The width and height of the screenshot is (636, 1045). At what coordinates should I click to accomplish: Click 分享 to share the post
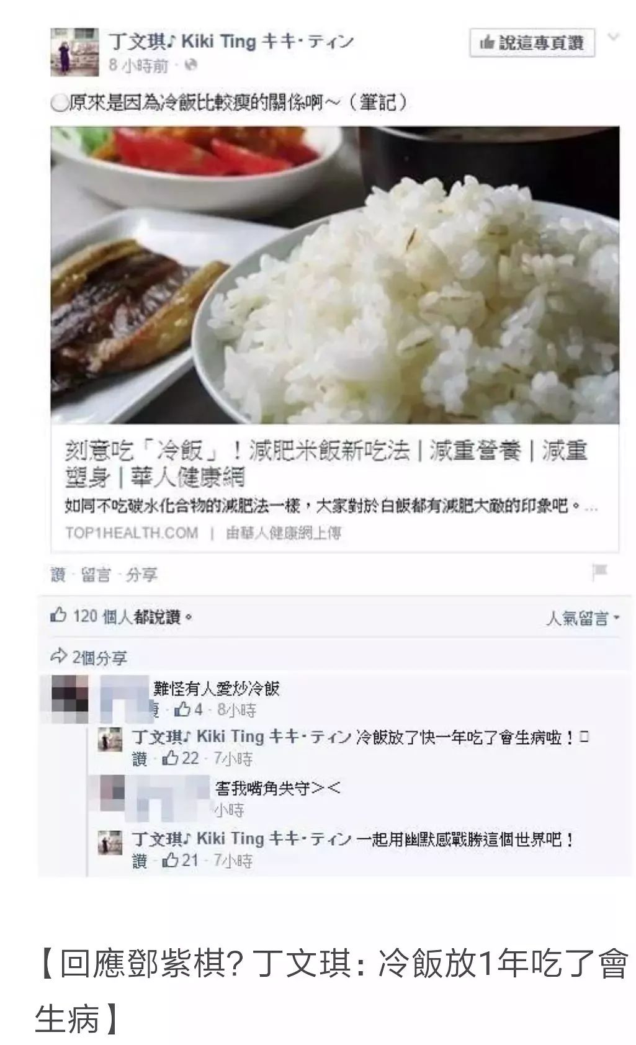141,575
